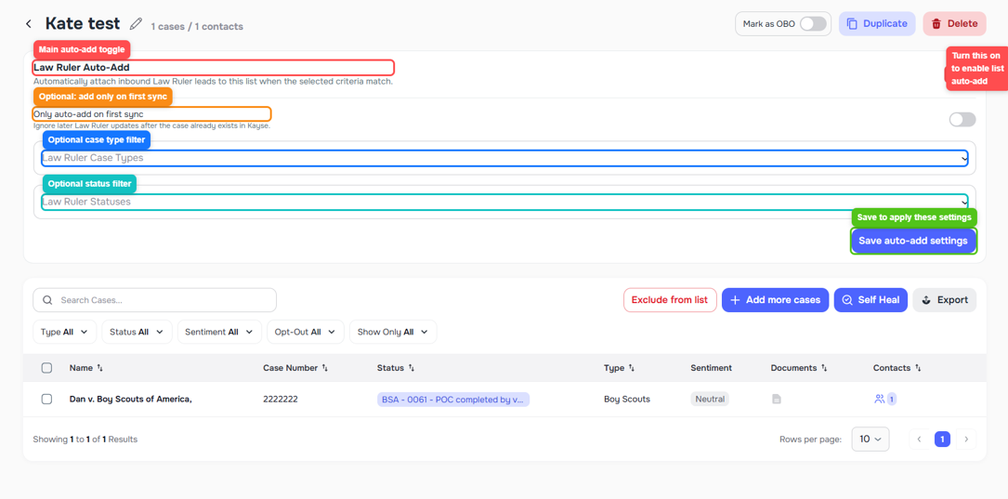Viewport: 1008px width, 499px height.
Task: Sort by Case Number column arrows
Action: coord(324,369)
